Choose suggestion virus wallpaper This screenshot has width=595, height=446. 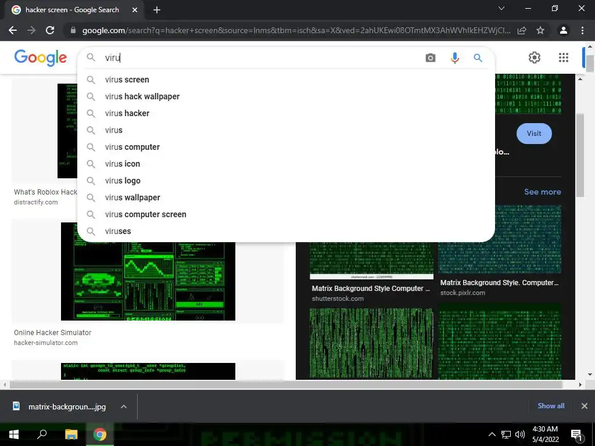[286, 197]
